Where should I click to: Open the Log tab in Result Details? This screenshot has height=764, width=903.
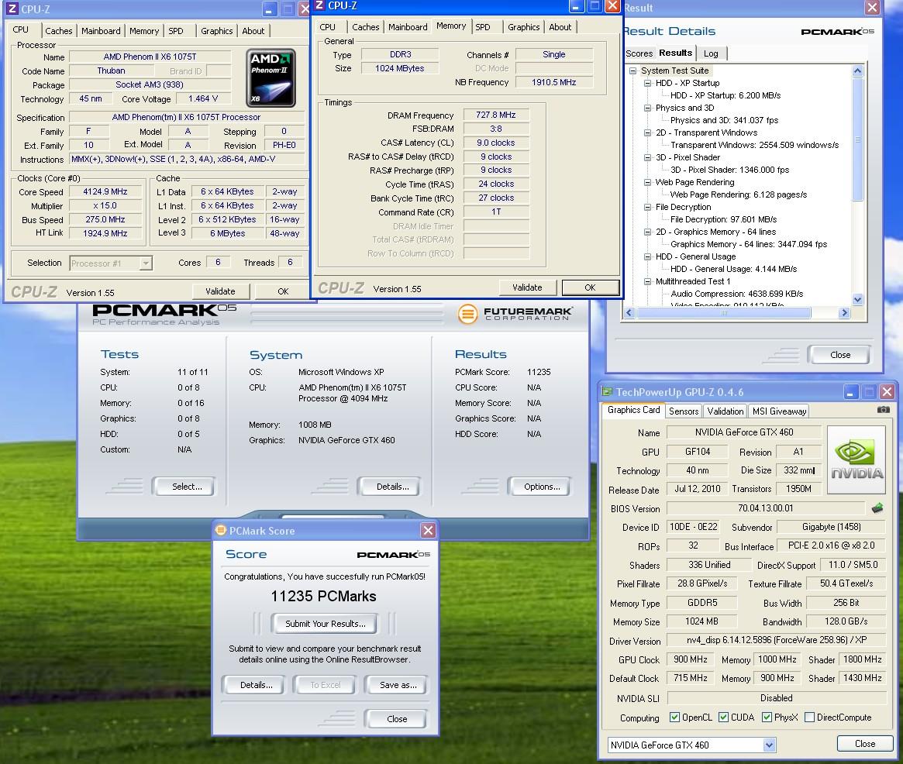[x=711, y=53]
